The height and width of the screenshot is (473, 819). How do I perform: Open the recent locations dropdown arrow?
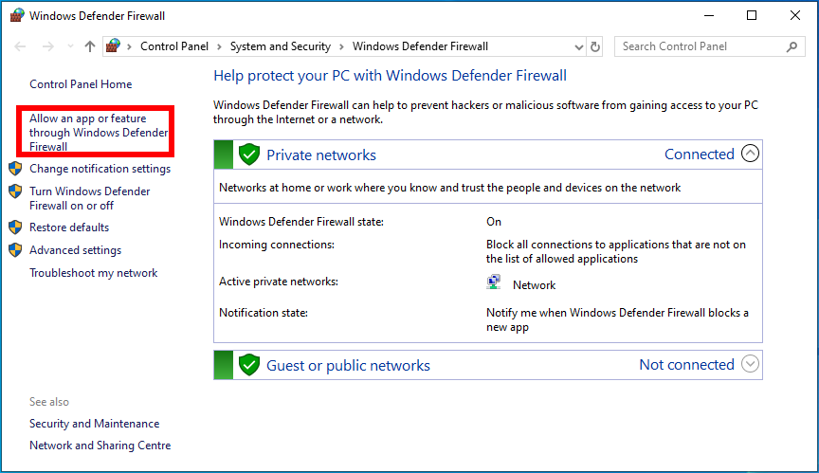pyautogui.click(x=69, y=46)
